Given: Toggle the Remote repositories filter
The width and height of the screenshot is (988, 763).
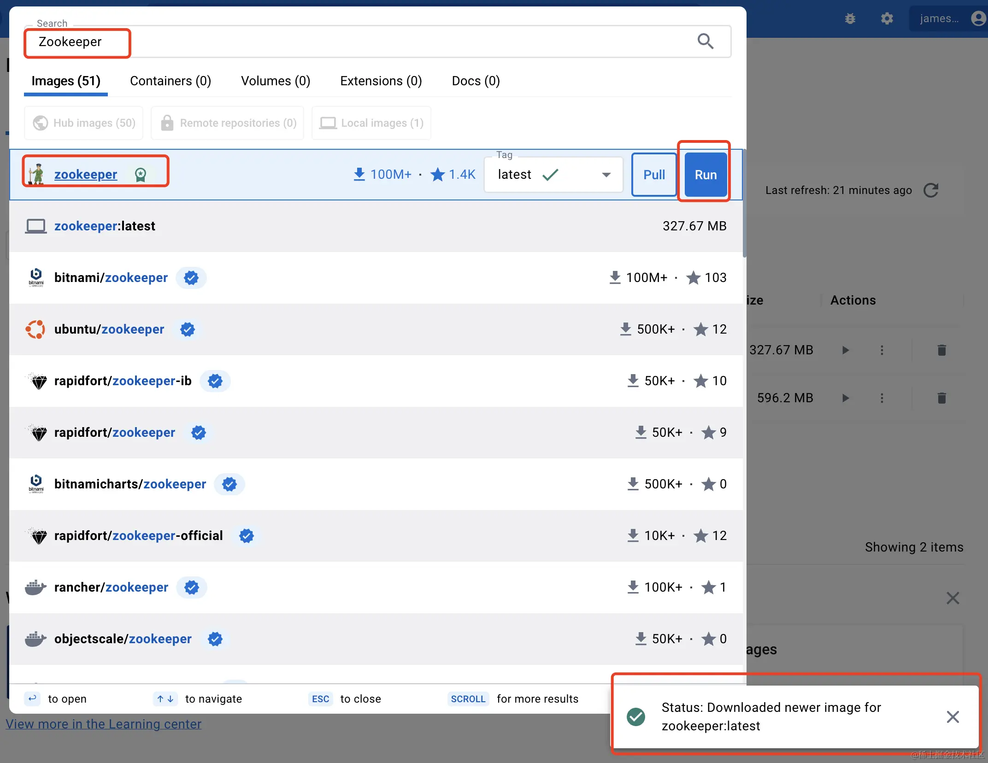Looking at the screenshot, I should [228, 123].
